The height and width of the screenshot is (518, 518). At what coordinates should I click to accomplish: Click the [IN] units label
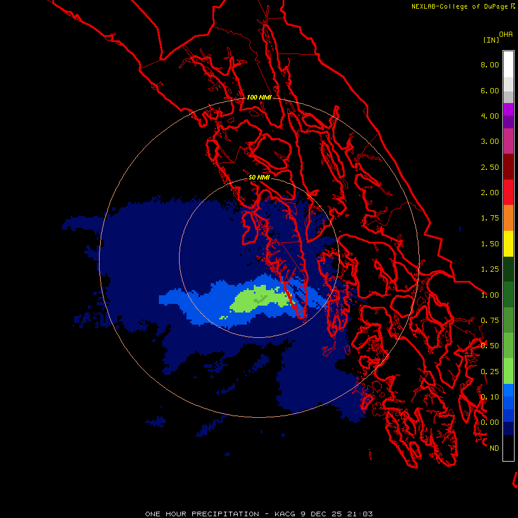click(x=491, y=40)
